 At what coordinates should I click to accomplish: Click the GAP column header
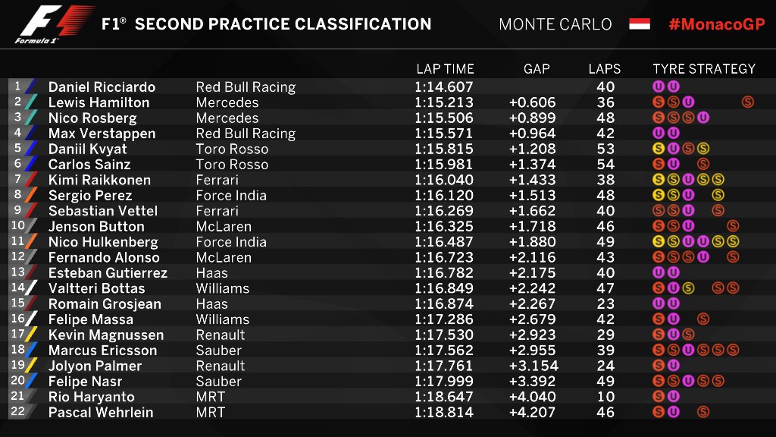(537, 69)
